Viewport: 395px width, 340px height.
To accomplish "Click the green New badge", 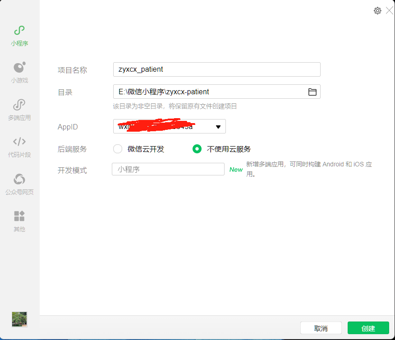I will 236,170.
